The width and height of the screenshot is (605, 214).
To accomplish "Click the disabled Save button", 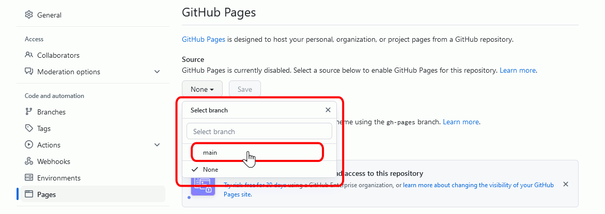I will click(x=244, y=89).
